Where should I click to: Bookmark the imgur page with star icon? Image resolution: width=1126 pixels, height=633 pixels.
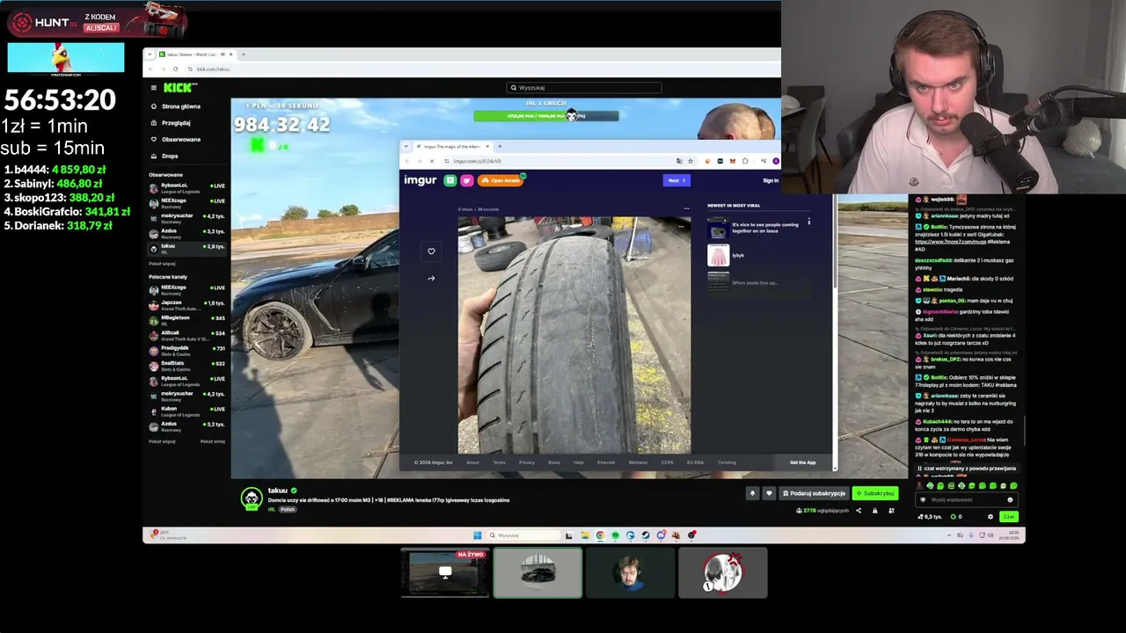[691, 161]
